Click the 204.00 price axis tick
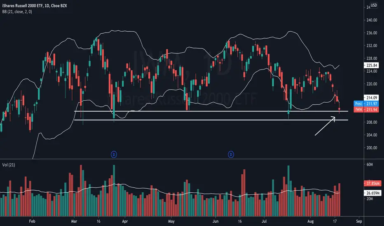The width and height of the screenshot is (384, 226). tap(372, 135)
